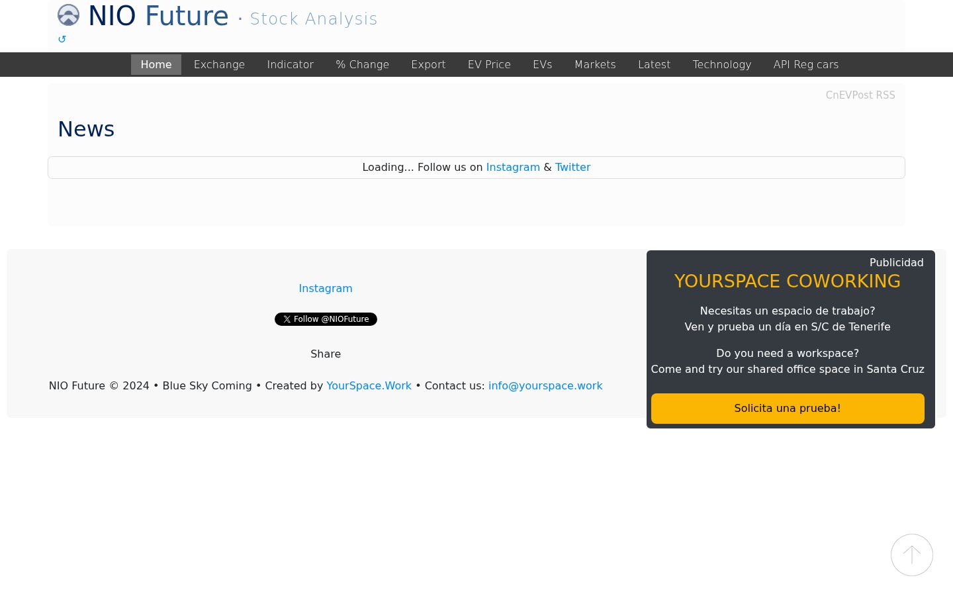
Task: Click the Solicita una prueba! button
Action: [788, 409]
